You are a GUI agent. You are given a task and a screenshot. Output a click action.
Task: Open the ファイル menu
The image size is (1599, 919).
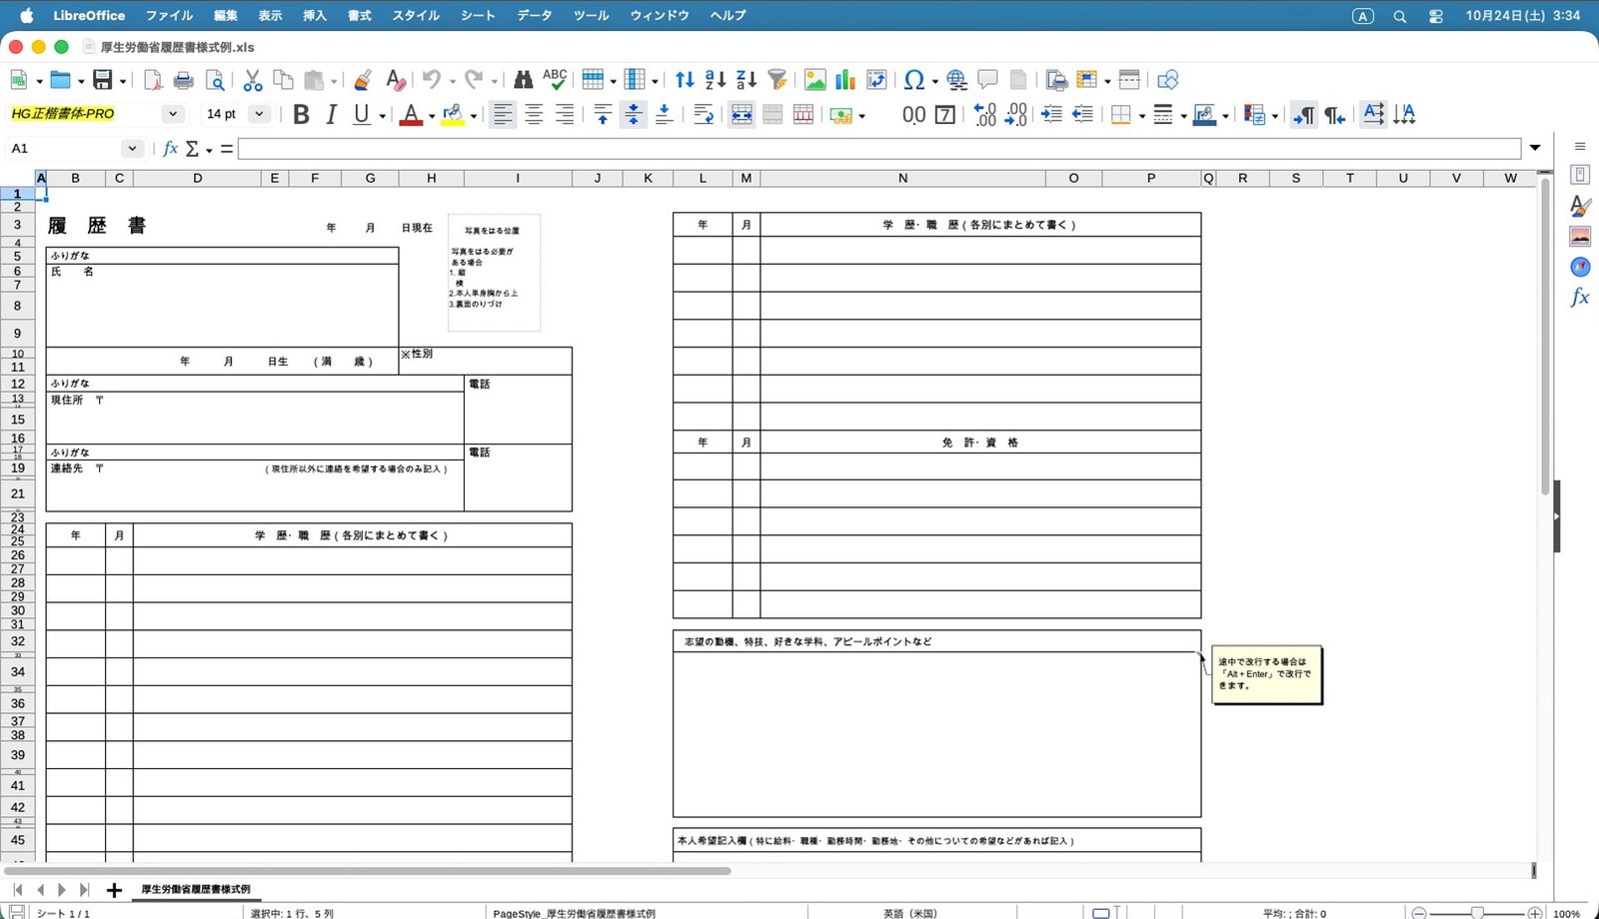point(169,15)
